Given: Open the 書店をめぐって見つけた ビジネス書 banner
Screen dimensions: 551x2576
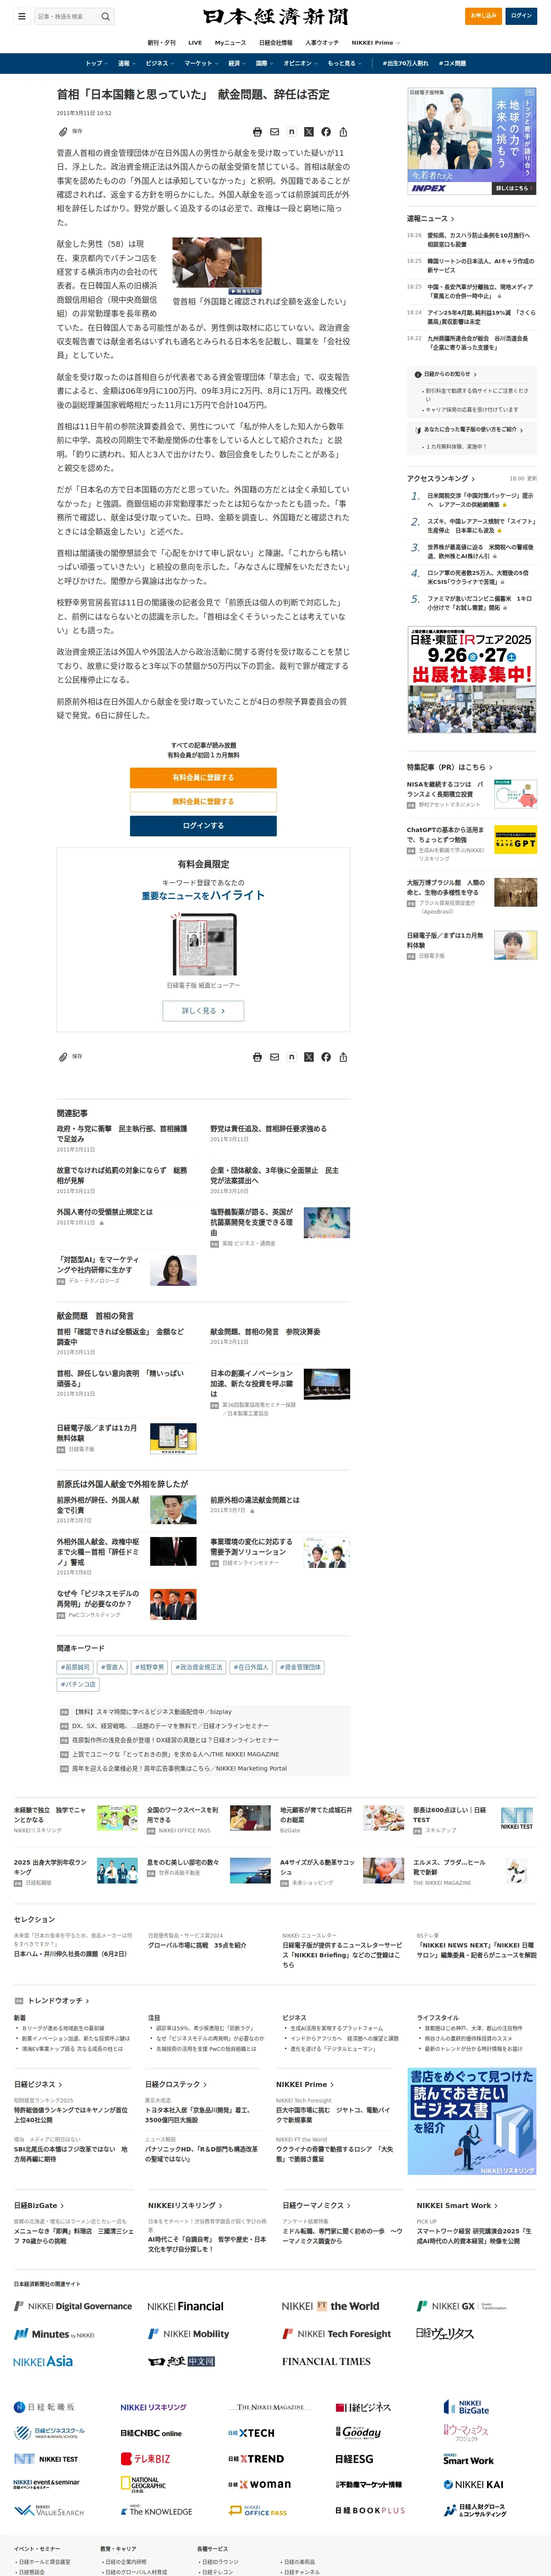Looking at the screenshot, I should [472, 2121].
